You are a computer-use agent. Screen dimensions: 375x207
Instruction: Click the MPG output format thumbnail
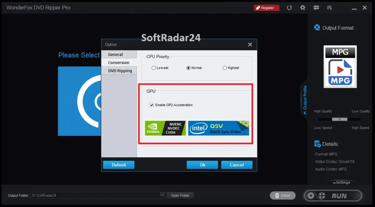tap(340, 67)
